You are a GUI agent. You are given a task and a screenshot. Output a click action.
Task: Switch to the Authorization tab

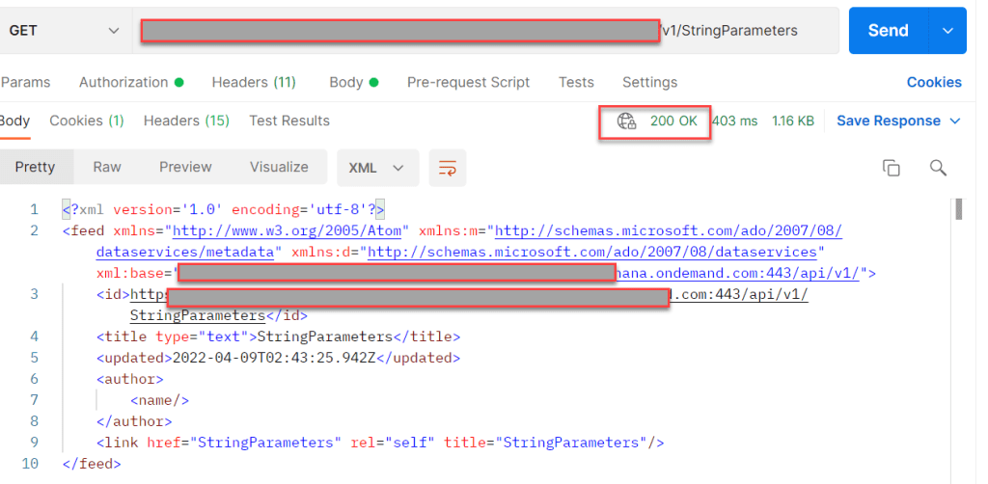click(130, 82)
